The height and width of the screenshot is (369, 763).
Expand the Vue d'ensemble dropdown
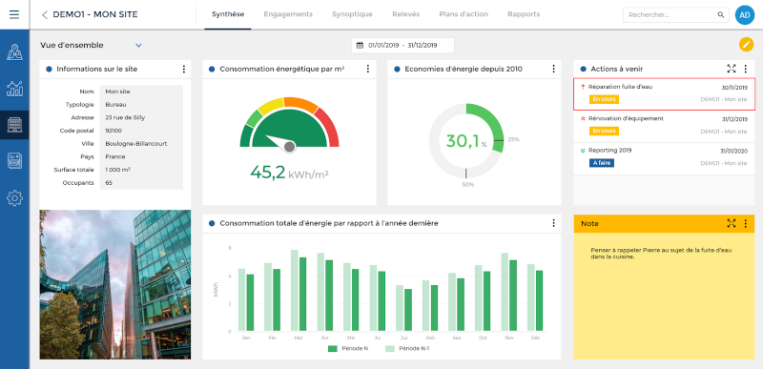[x=138, y=45]
